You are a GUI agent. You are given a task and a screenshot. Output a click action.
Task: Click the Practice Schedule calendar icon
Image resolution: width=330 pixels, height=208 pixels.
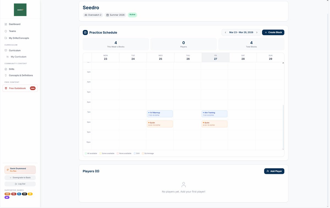[85, 32]
